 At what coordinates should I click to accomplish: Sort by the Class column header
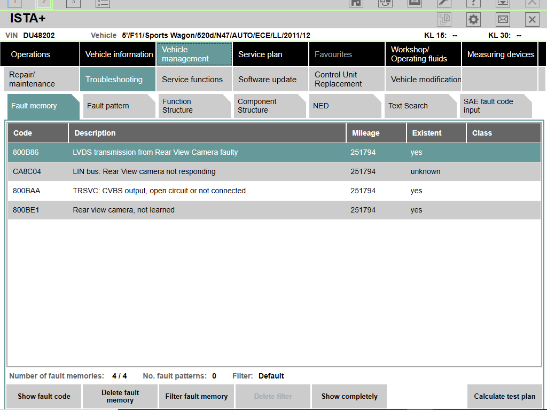point(504,133)
